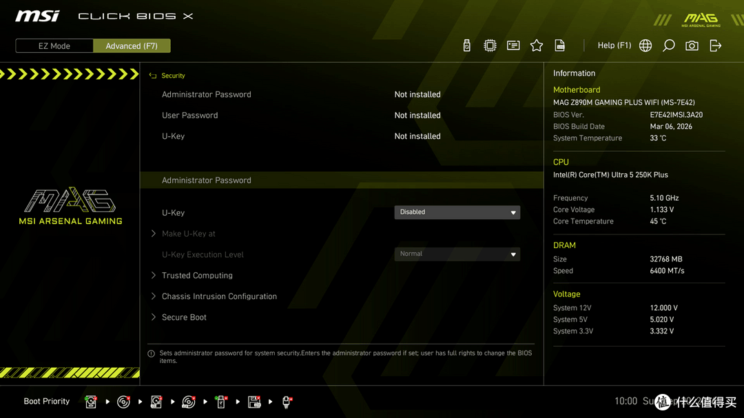Viewport: 744px width, 418px height.
Task: Select the CD/DVD drive boot priority icon
Action: pyautogui.click(x=123, y=401)
